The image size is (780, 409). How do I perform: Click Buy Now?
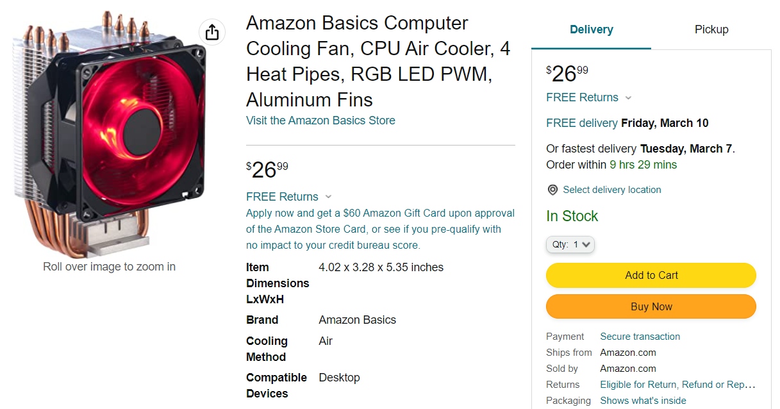(x=651, y=306)
